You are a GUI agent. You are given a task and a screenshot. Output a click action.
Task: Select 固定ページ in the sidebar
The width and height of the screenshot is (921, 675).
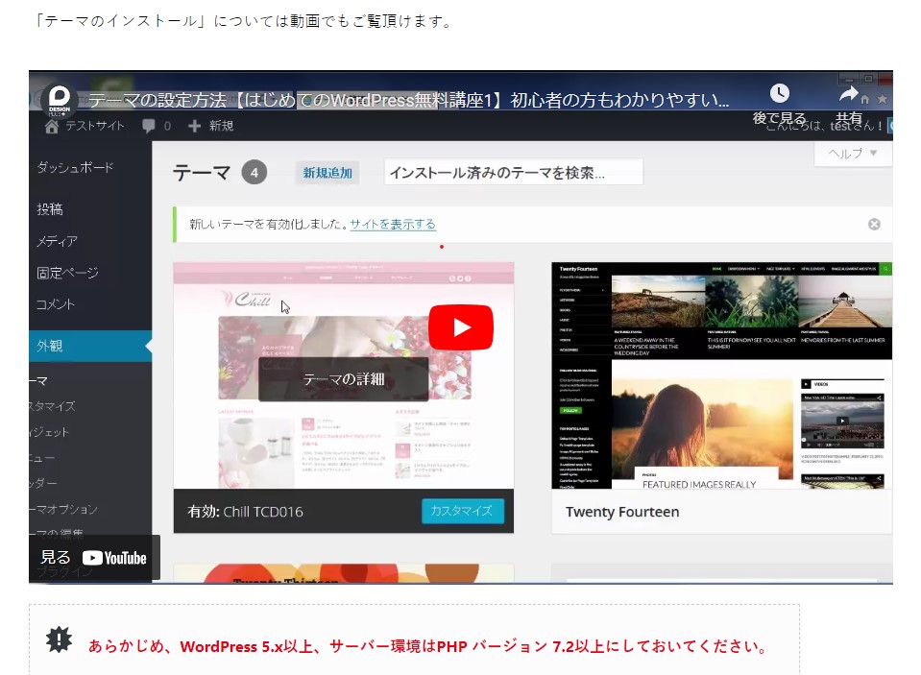click(x=67, y=273)
